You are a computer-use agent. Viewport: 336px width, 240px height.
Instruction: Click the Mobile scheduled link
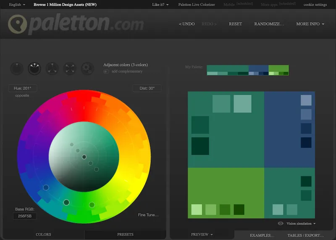click(x=238, y=4)
